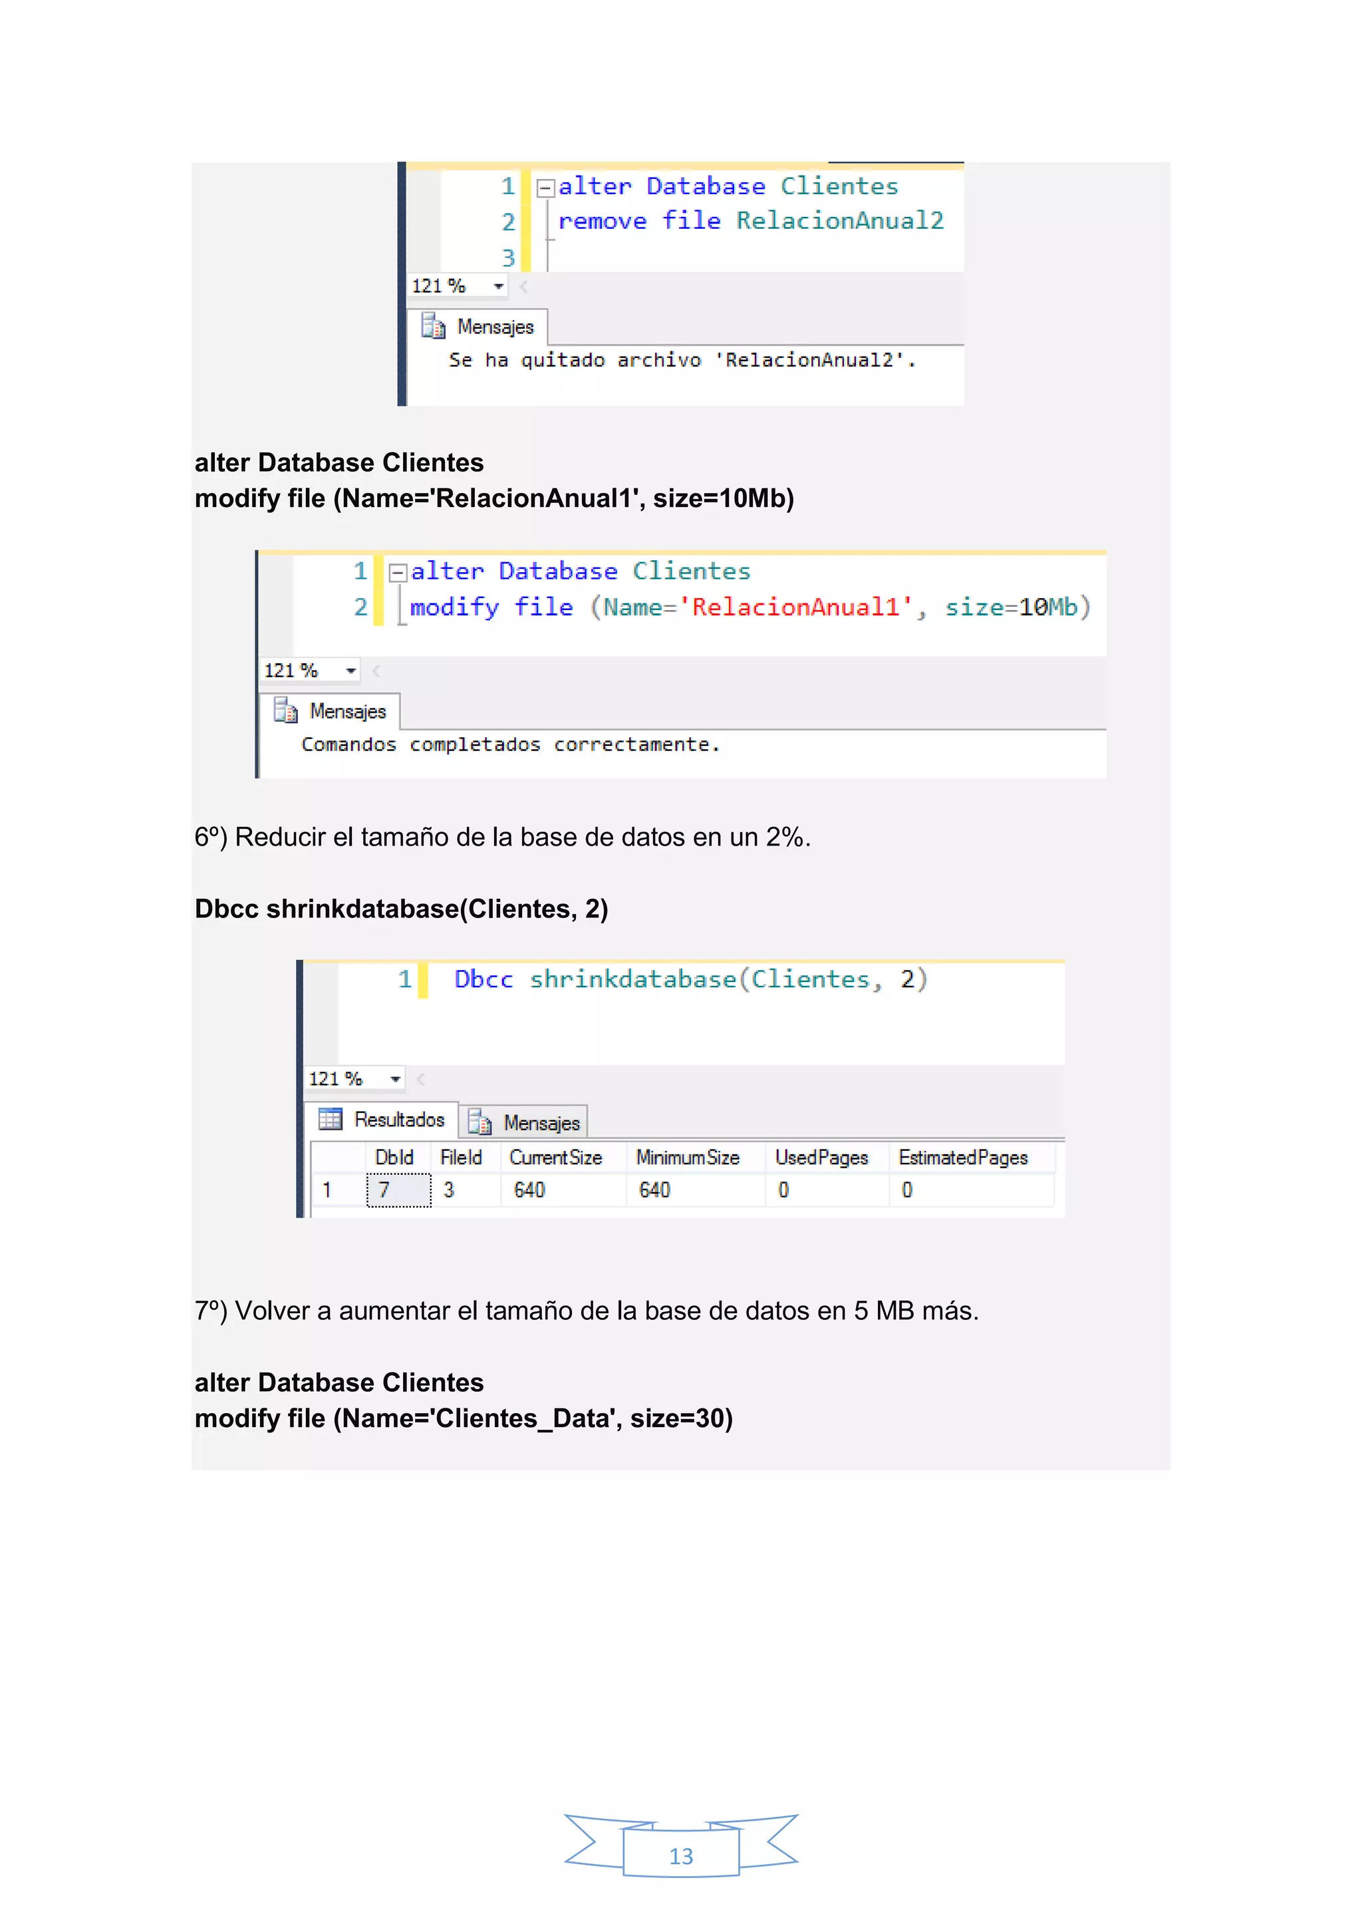Screen dimensions: 1362x1926
Task: Switch to the Resultados tab
Action: (398, 1120)
